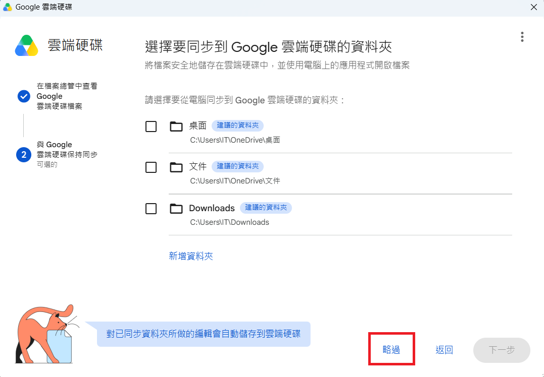Select step 在檔案總管中查看 Google 雲端硬碟檔案
The height and width of the screenshot is (377, 544).
click(x=67, y=96)
